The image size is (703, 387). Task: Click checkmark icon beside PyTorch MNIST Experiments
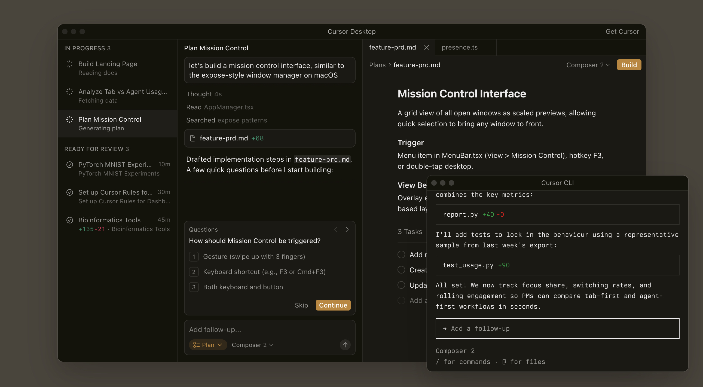click(70, 164)
